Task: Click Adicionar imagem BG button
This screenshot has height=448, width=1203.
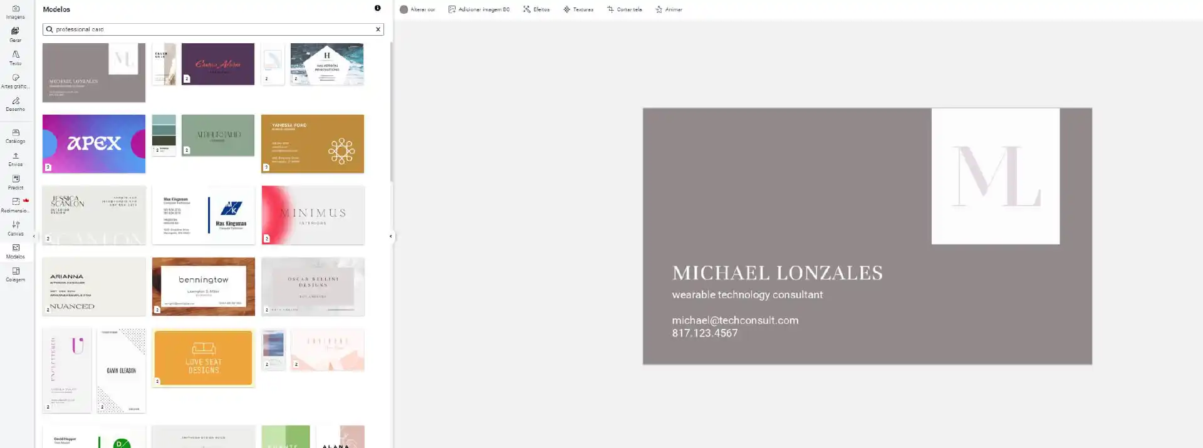Action: 479,9
